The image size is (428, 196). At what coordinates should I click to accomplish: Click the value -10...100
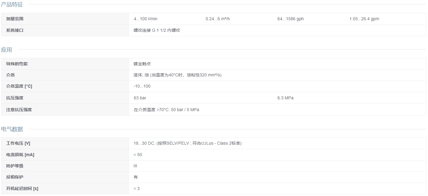pyautogui.click(x=142, y=86)
